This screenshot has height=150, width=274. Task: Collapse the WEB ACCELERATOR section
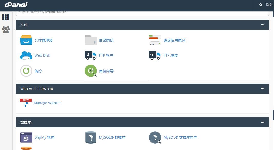262,89
